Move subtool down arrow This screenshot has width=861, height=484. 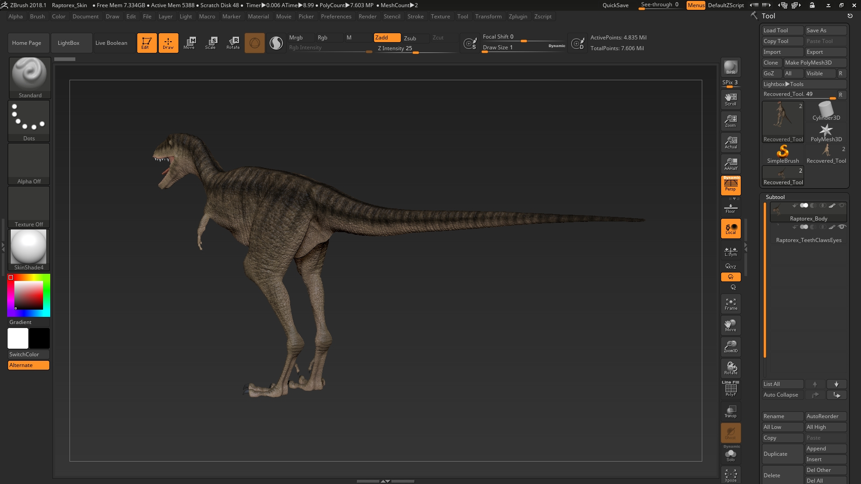(836, 384)
